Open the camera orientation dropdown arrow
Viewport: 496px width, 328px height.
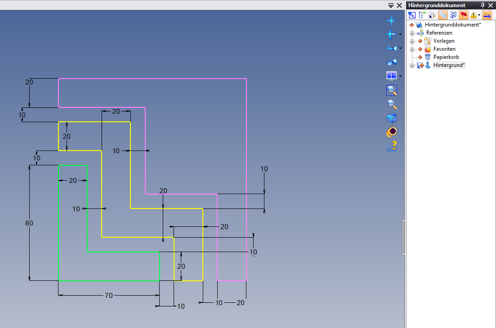[401, 49]
